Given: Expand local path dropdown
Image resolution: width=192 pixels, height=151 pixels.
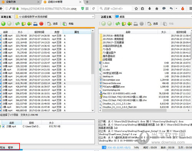Looking at the screenshot, I should coord(93,17).
